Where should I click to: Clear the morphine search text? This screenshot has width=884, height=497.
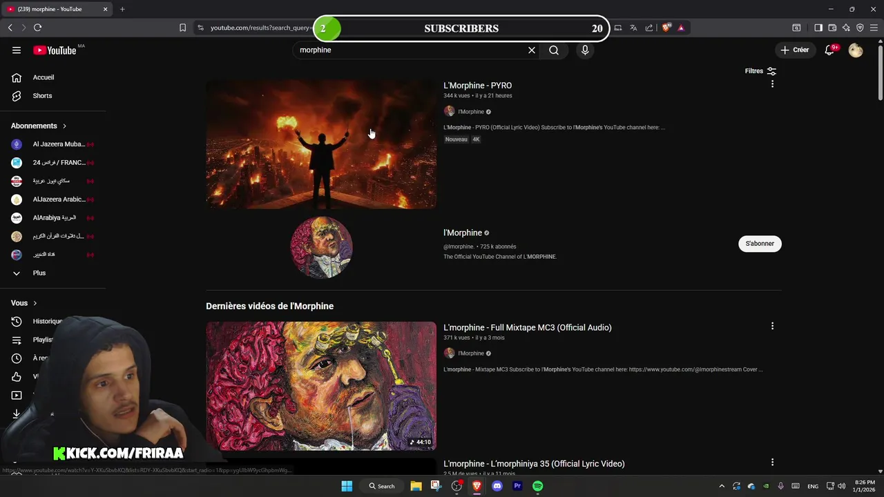coord(532,50)
